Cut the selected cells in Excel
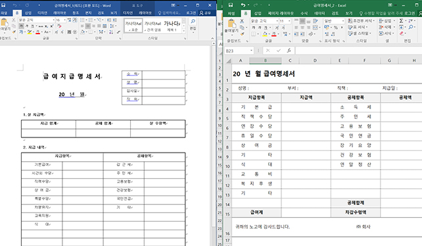Screen dimensions: 422x246 point(242,21)
